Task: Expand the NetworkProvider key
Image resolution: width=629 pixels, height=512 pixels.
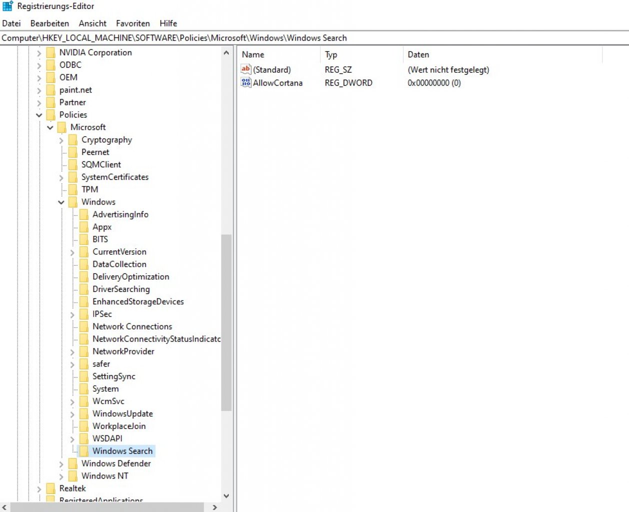Action: [72, 352]
